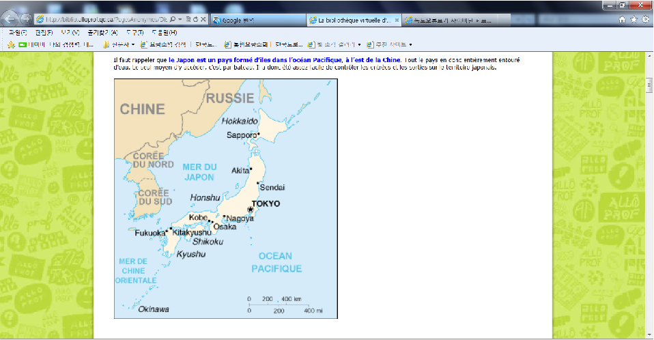The image size is (654, 340).
Task: Click the Okinawa label on the map
Action: (154, 309)
